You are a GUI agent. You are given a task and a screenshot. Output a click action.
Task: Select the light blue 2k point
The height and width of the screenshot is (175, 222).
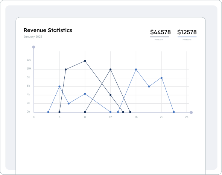click(x=68, y=103)
